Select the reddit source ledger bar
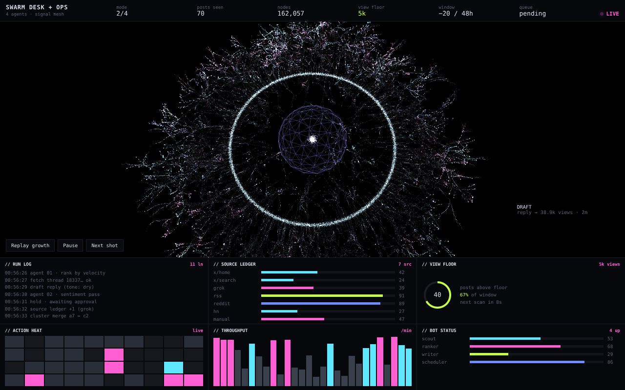625x390 pixels. coord(328,304)
